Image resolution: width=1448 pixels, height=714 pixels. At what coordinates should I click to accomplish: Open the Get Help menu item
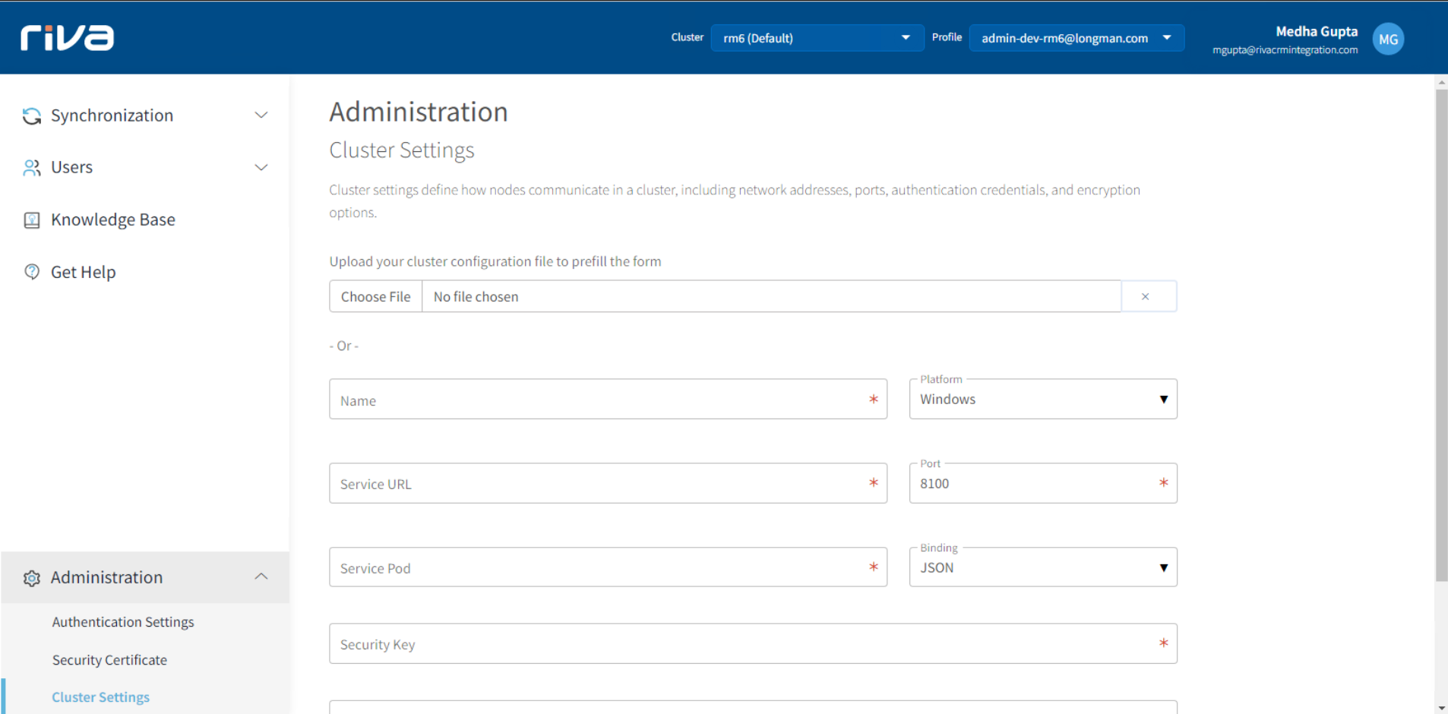(144, 271)
